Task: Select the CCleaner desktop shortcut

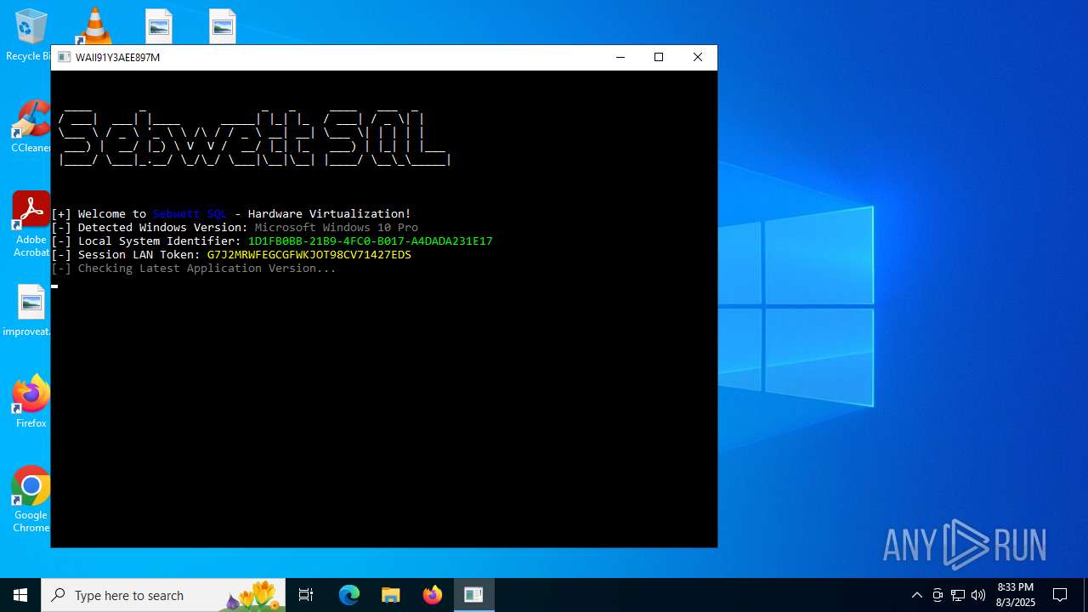Action: tap(31, 127)
